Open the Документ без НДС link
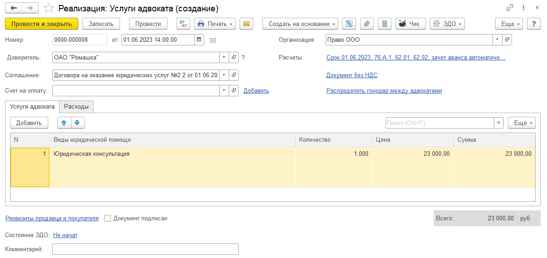 click(351, 75)
